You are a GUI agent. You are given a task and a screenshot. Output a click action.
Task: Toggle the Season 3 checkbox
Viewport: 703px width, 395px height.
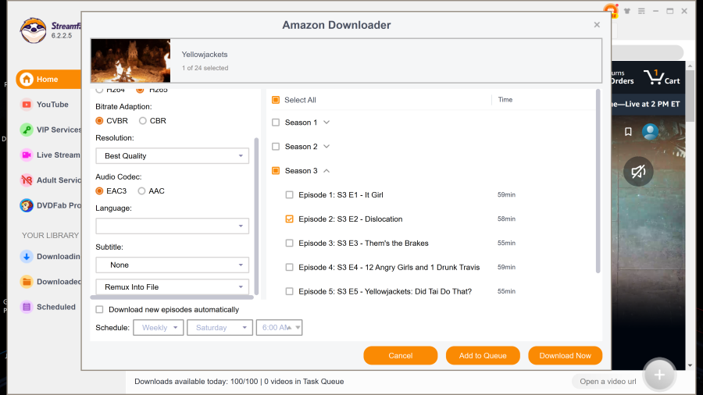tap(276, 171)
